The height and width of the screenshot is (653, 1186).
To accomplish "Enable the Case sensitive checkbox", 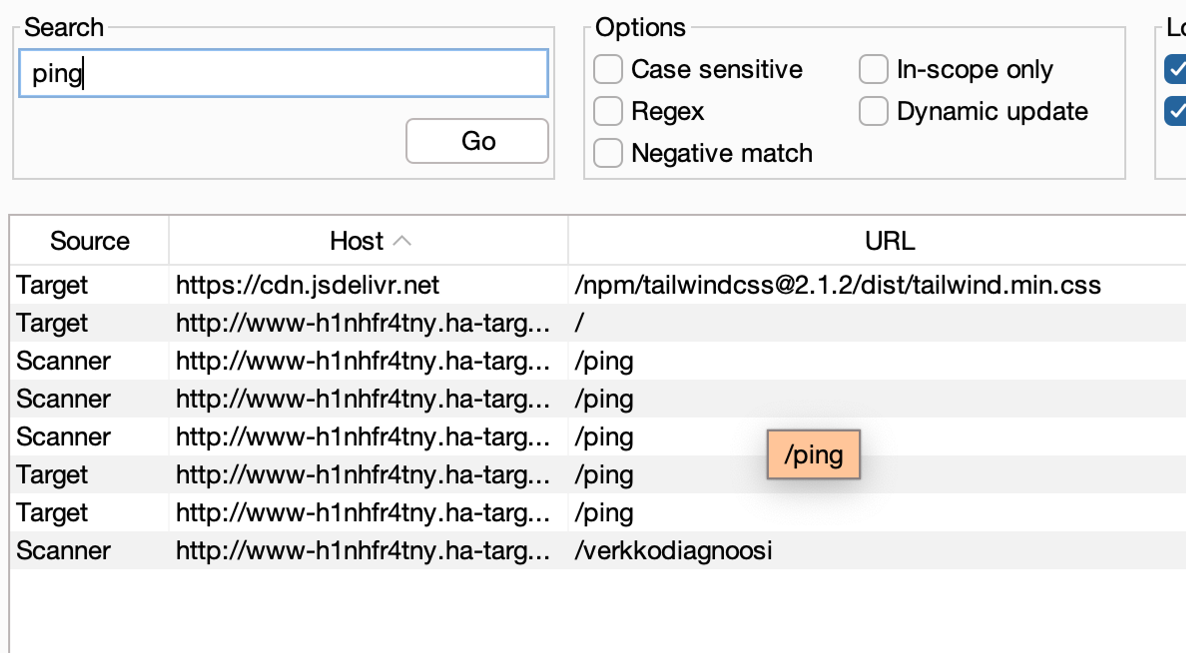I will point(608,70).
